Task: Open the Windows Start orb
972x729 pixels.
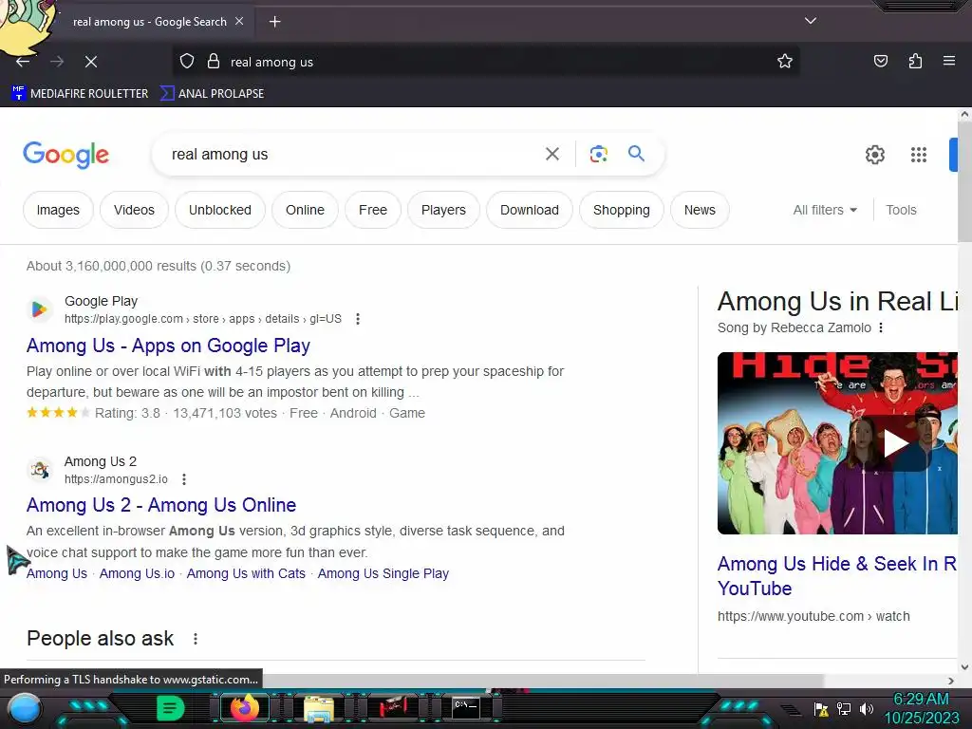Action: click(x=25, y=708)
